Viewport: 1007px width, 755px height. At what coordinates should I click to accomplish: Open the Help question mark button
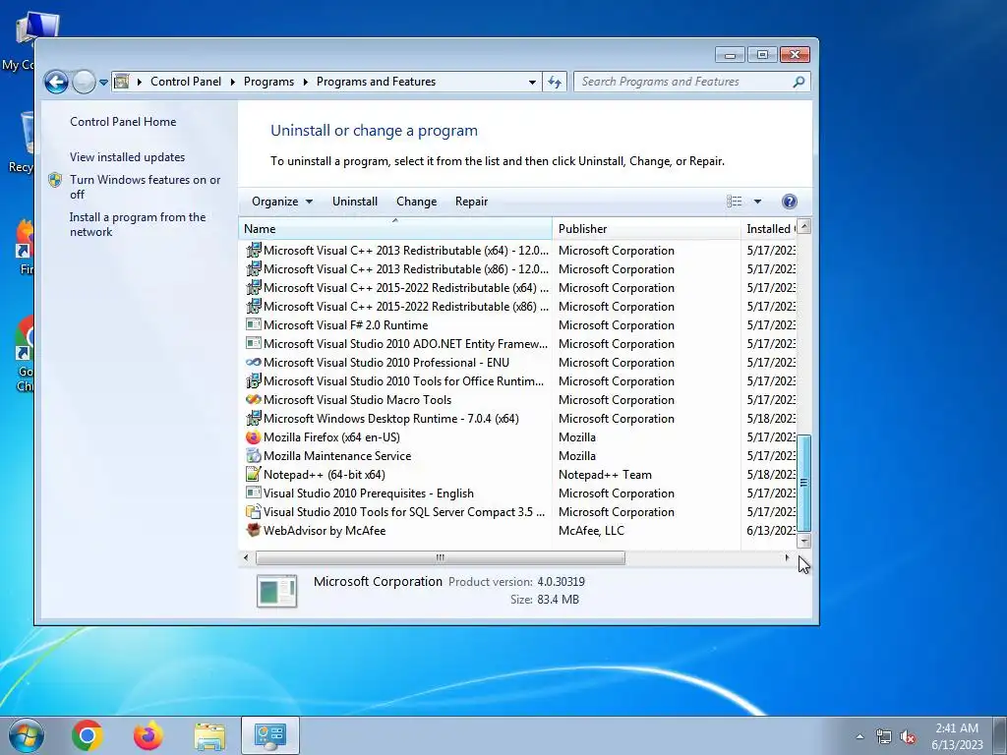coord(790,202)
